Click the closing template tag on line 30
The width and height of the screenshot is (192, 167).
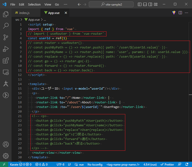point(38,157)
